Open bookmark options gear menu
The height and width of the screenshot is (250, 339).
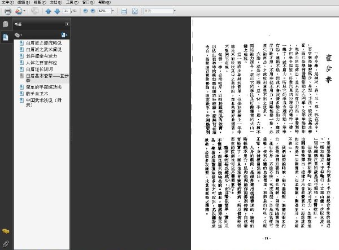pyautogui.click(x=18, y=35)
